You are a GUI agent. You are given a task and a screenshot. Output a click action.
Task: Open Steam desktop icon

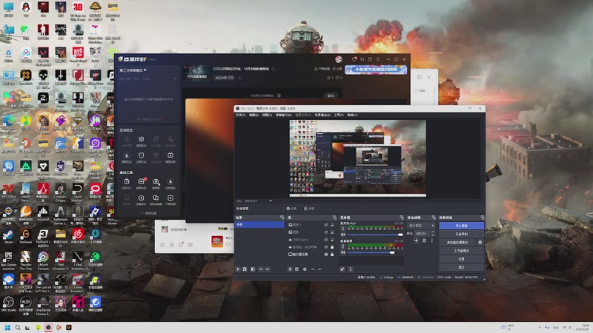[8, 236]
